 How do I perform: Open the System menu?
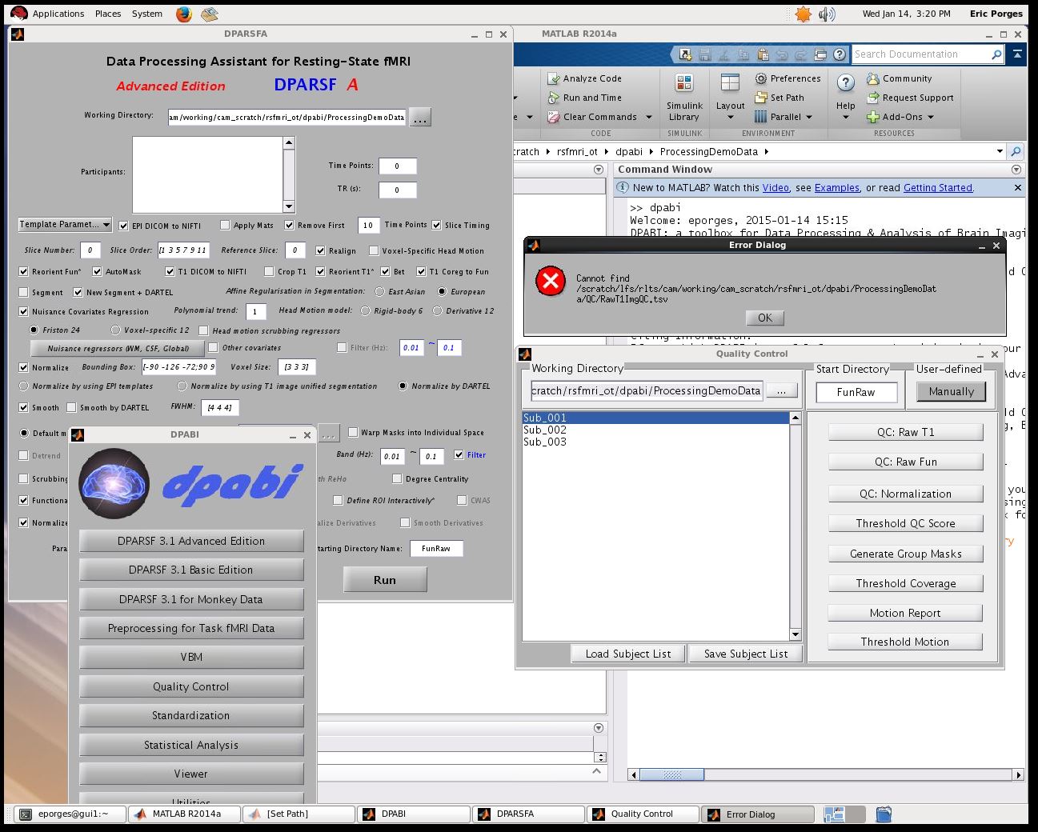pos(147,14)
